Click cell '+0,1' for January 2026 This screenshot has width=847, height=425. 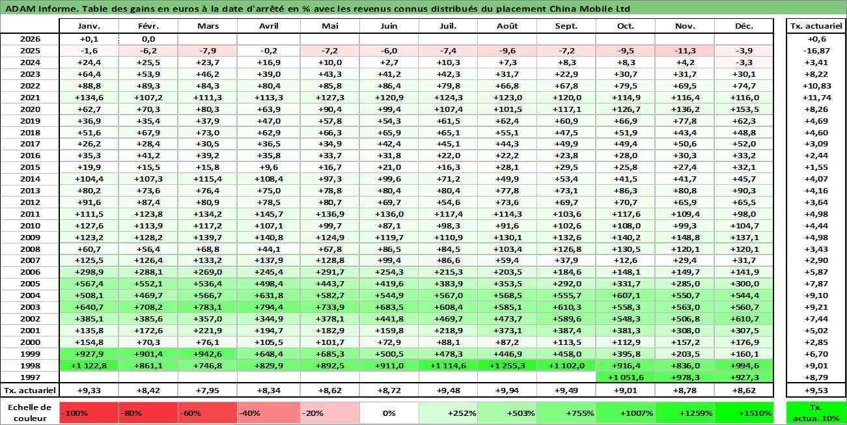pos(89,39)
